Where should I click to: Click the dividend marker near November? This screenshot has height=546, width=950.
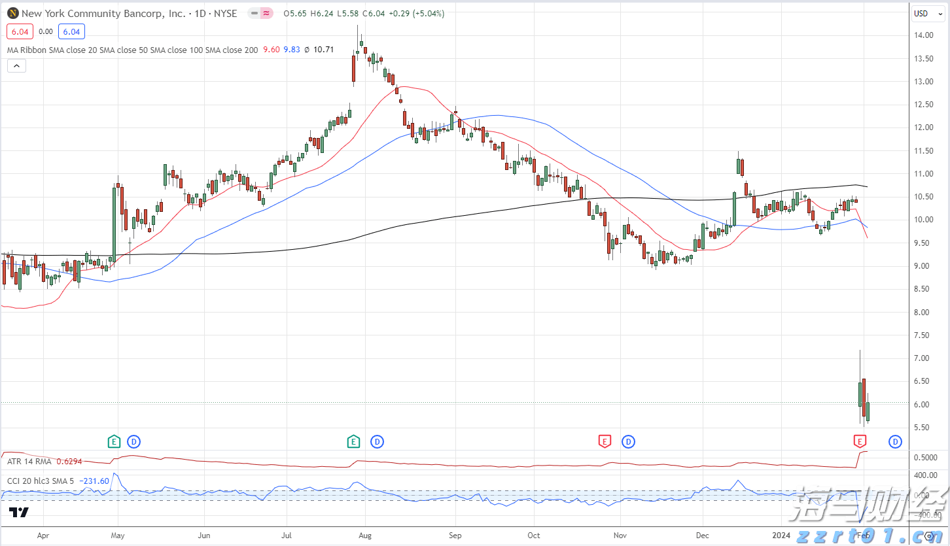[628, 441]
